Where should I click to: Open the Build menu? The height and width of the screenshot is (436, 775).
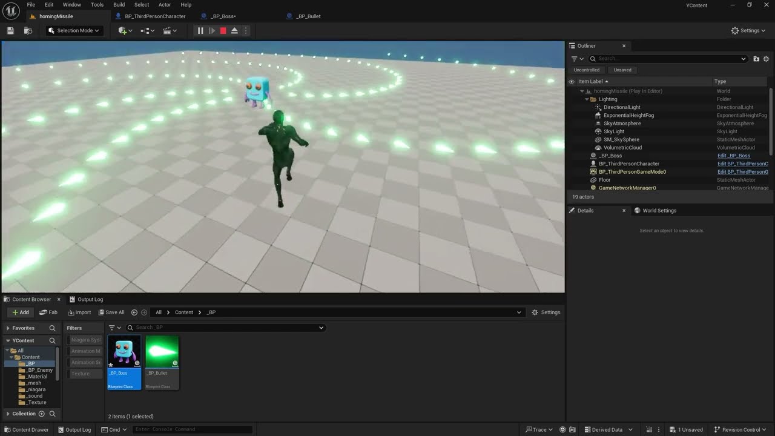(x=119, y=5)
